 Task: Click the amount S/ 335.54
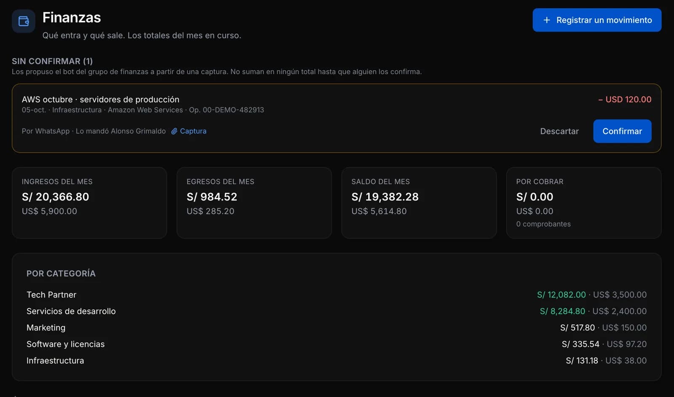pyautogui.click(x=580, y=344)
